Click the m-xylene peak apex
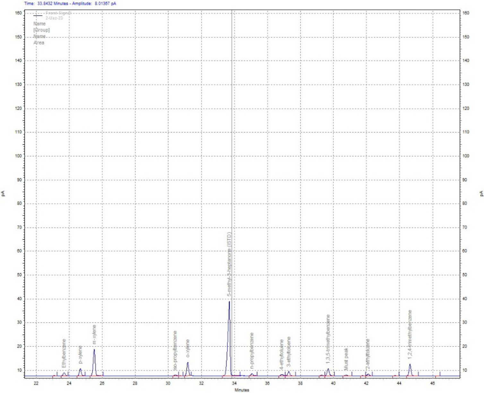The height and width of the screenshot is (393, 484). pyautogui.click(x=94, y=350)
